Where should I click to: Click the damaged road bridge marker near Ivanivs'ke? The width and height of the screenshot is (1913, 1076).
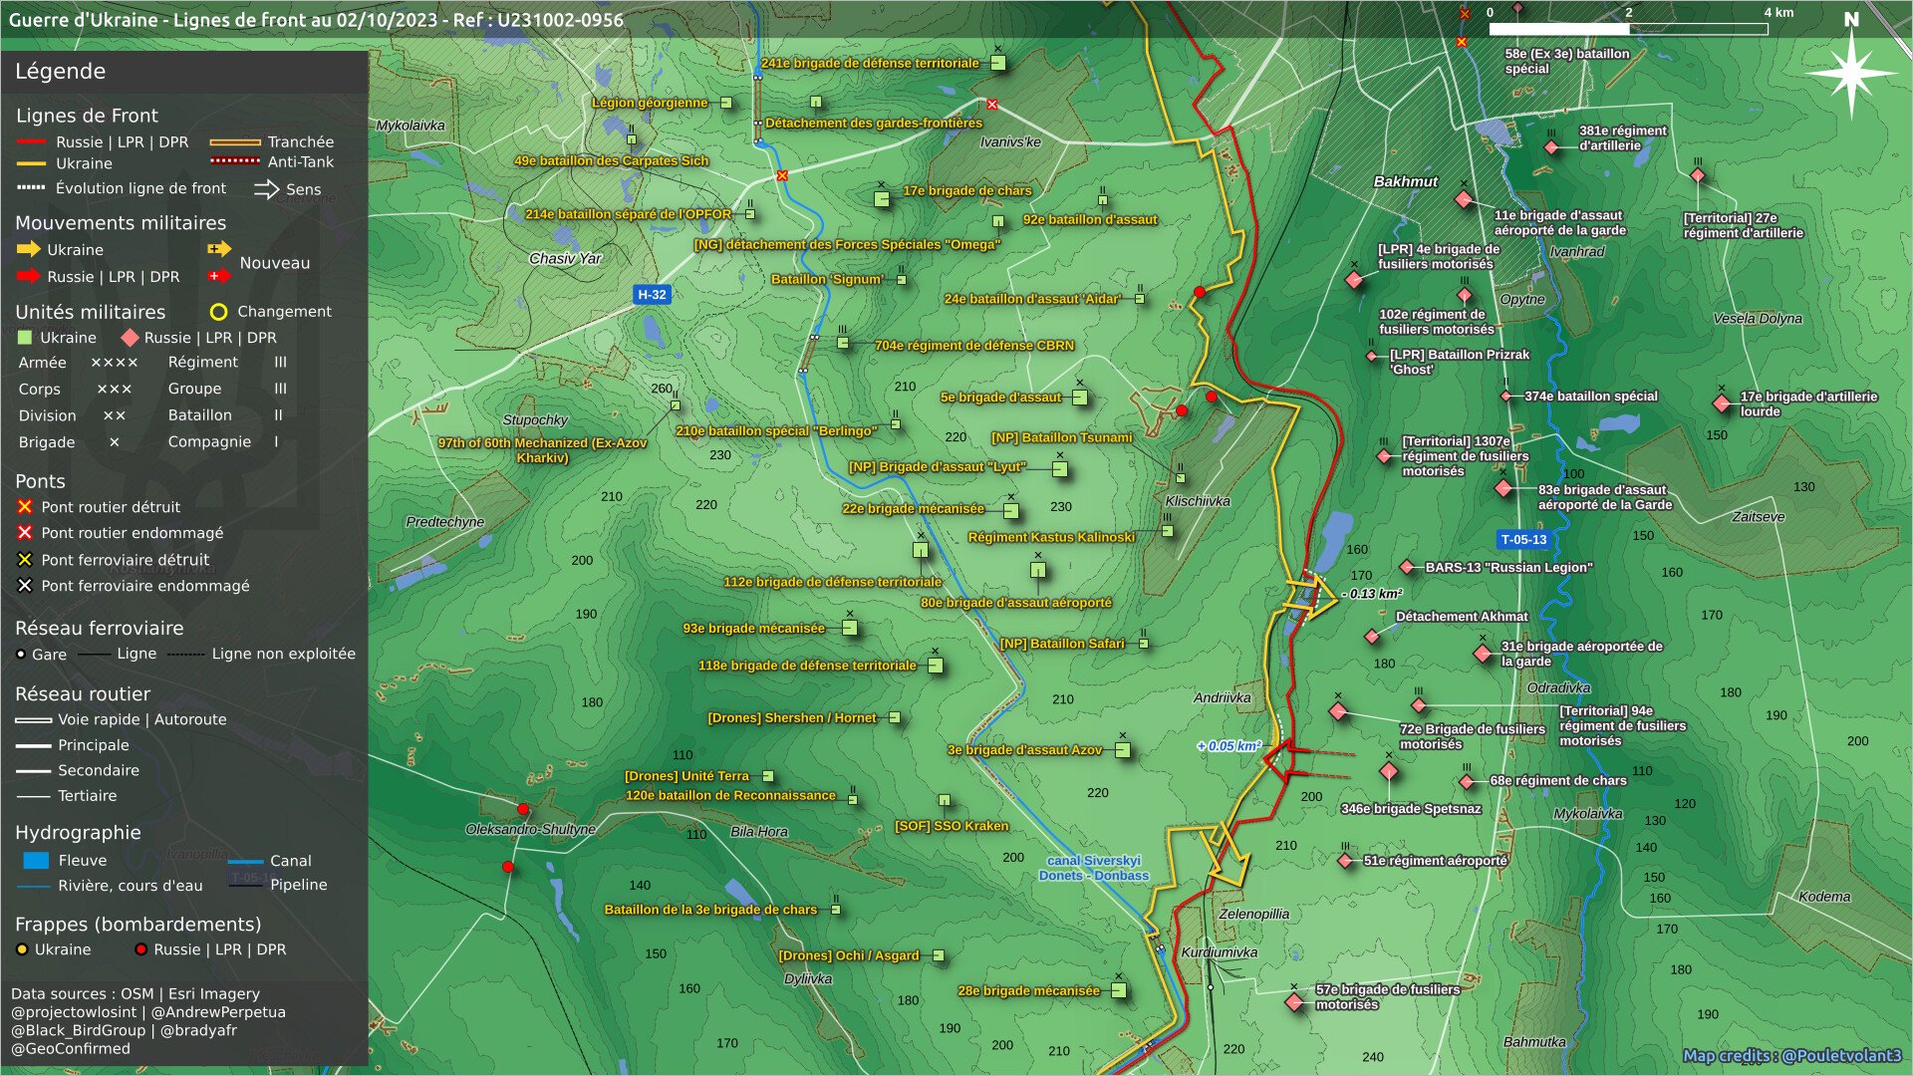tap(992, 105)
